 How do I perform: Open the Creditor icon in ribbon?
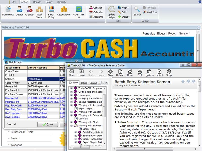30,11
